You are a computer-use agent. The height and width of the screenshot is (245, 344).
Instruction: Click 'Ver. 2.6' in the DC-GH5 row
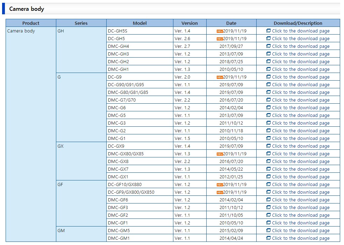(x=182, y=38)
